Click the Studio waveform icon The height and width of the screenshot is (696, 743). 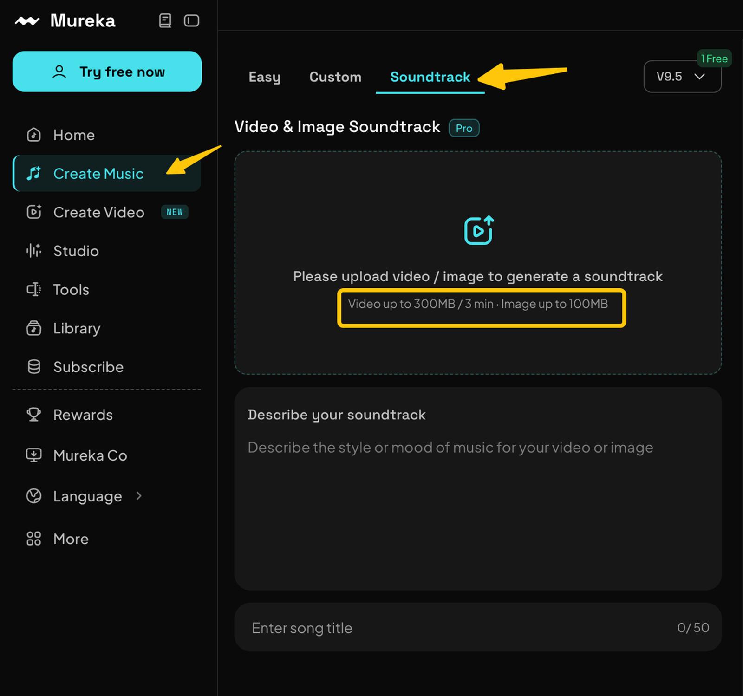(33, 251)
